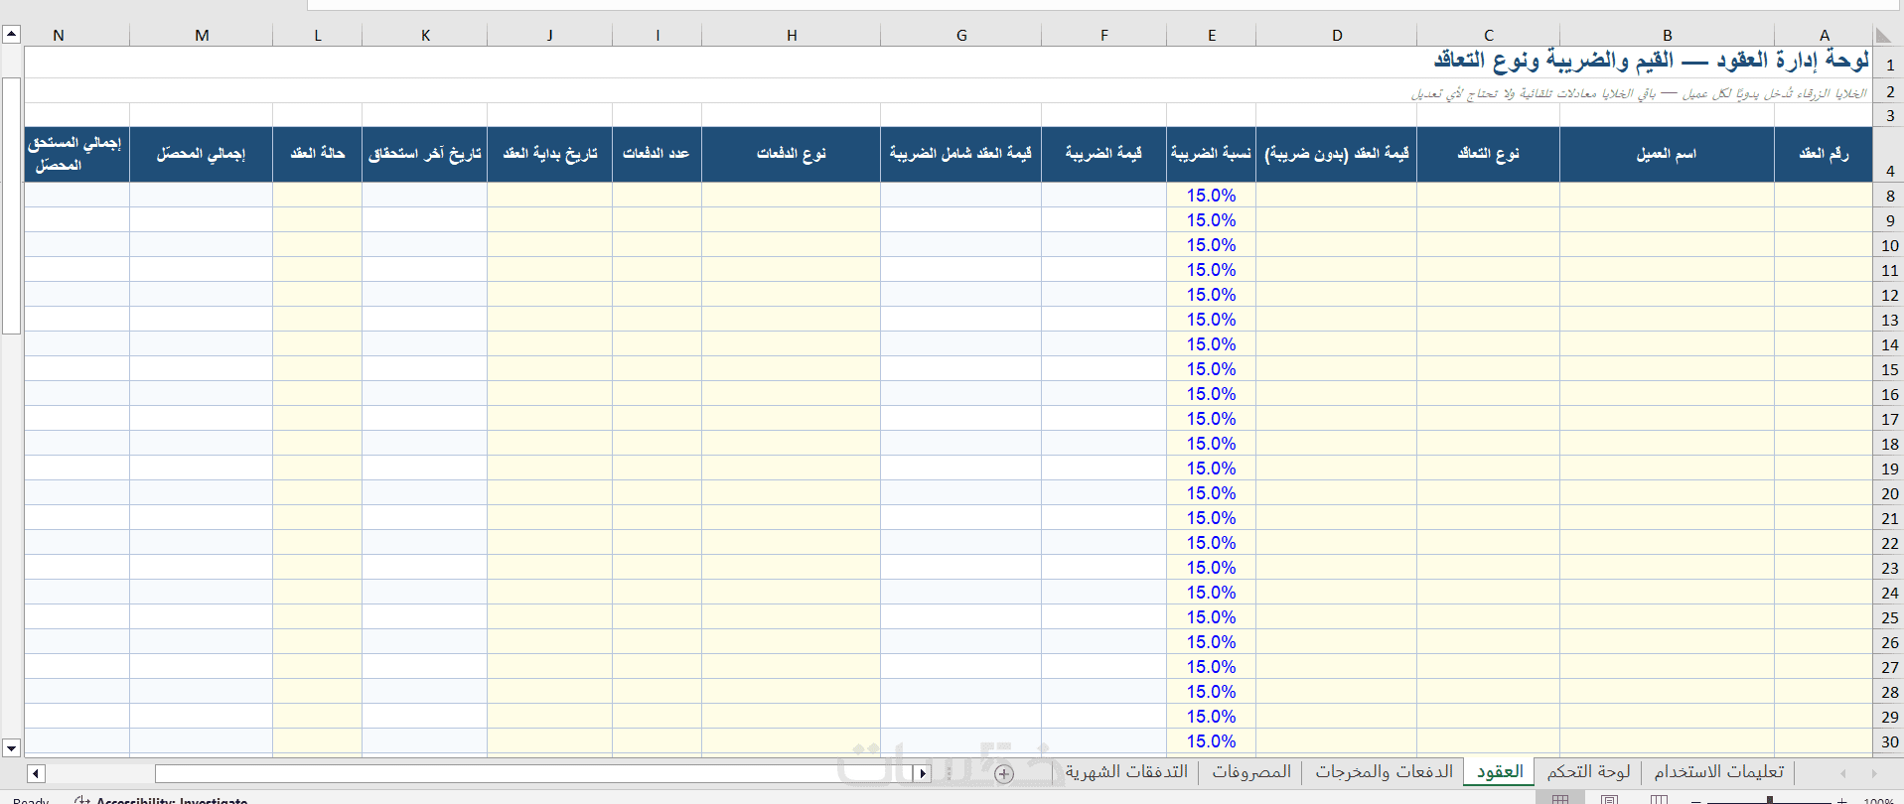Open the تعليمات الاستخدام sheet tab

(x=1718, y=771)
